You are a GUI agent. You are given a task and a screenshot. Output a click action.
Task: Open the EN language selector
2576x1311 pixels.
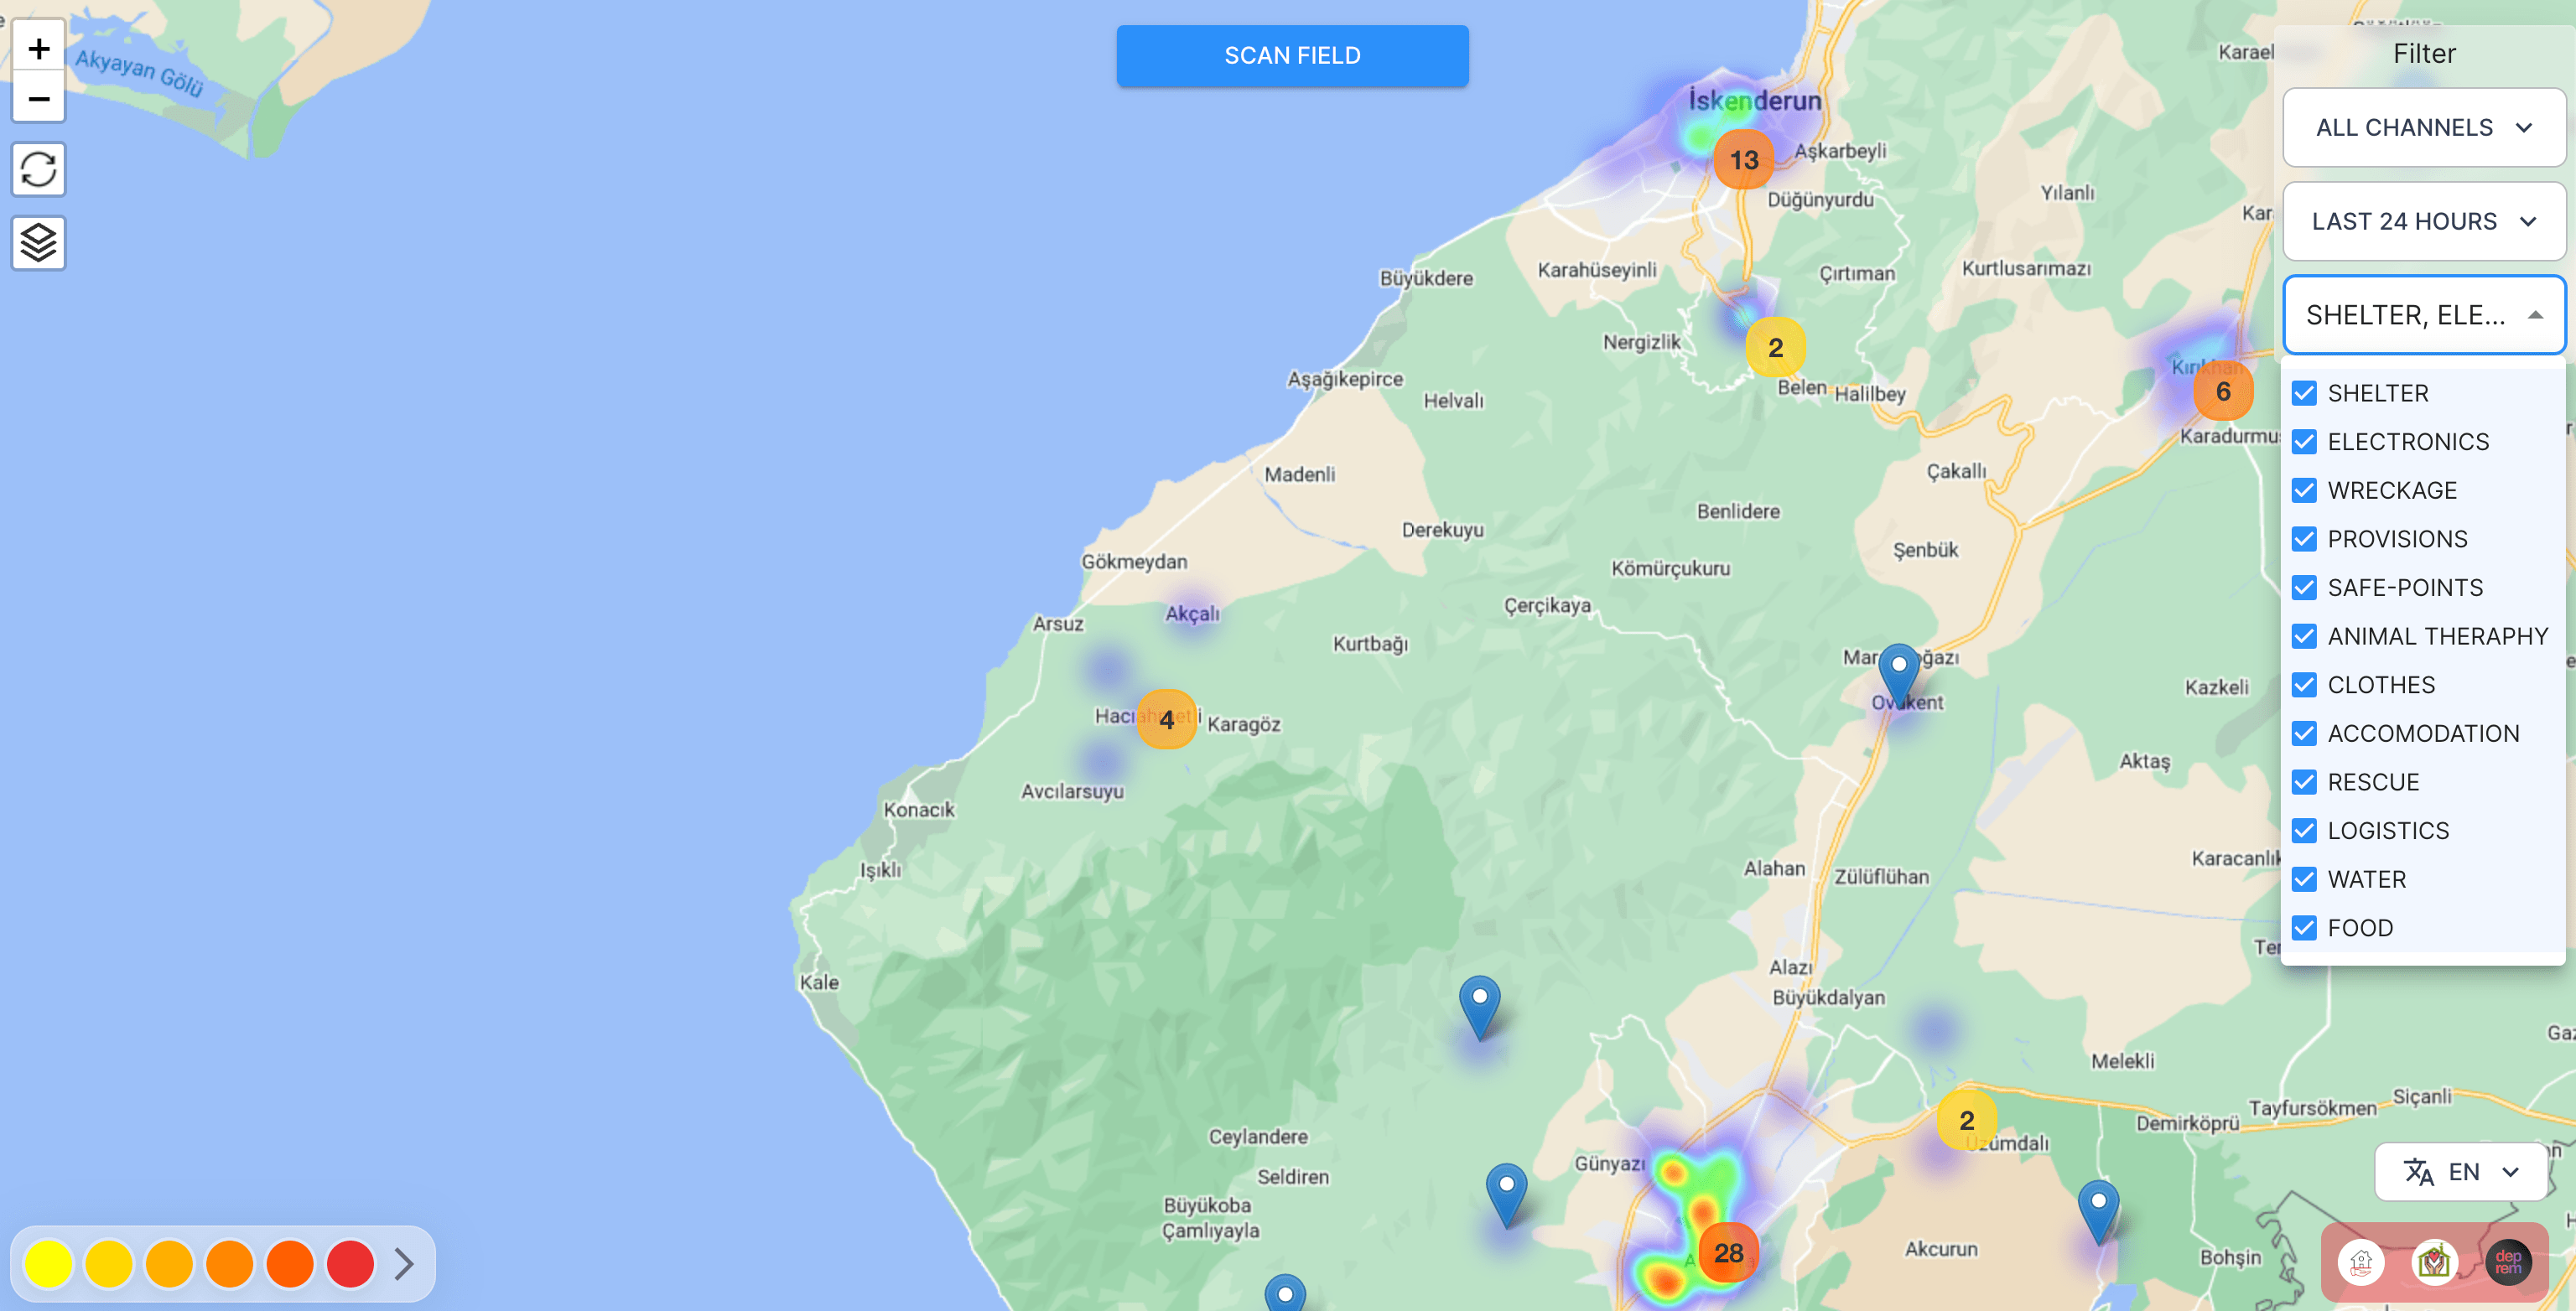pos(2461,1171)
